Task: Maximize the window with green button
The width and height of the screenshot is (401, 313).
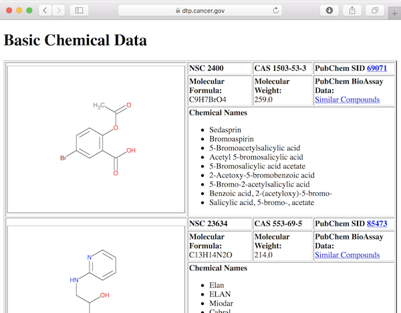Action: pos(29,11)
